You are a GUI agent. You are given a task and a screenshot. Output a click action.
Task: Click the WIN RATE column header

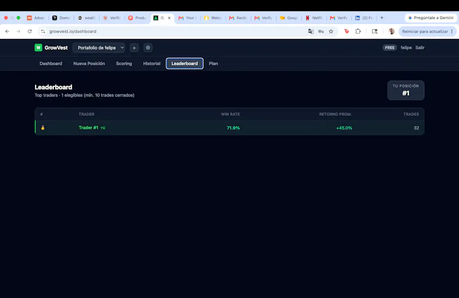click(230, 115)
